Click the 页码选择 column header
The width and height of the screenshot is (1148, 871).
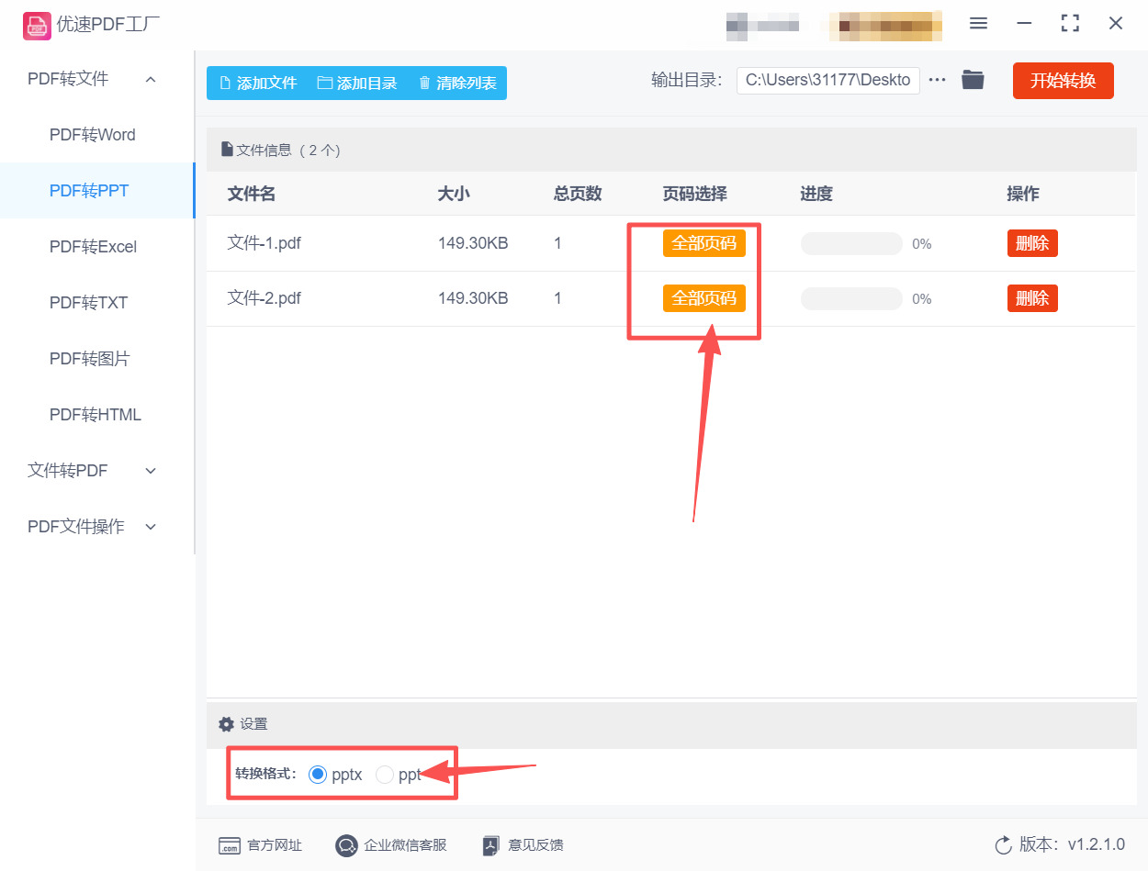tap(695, 194)
